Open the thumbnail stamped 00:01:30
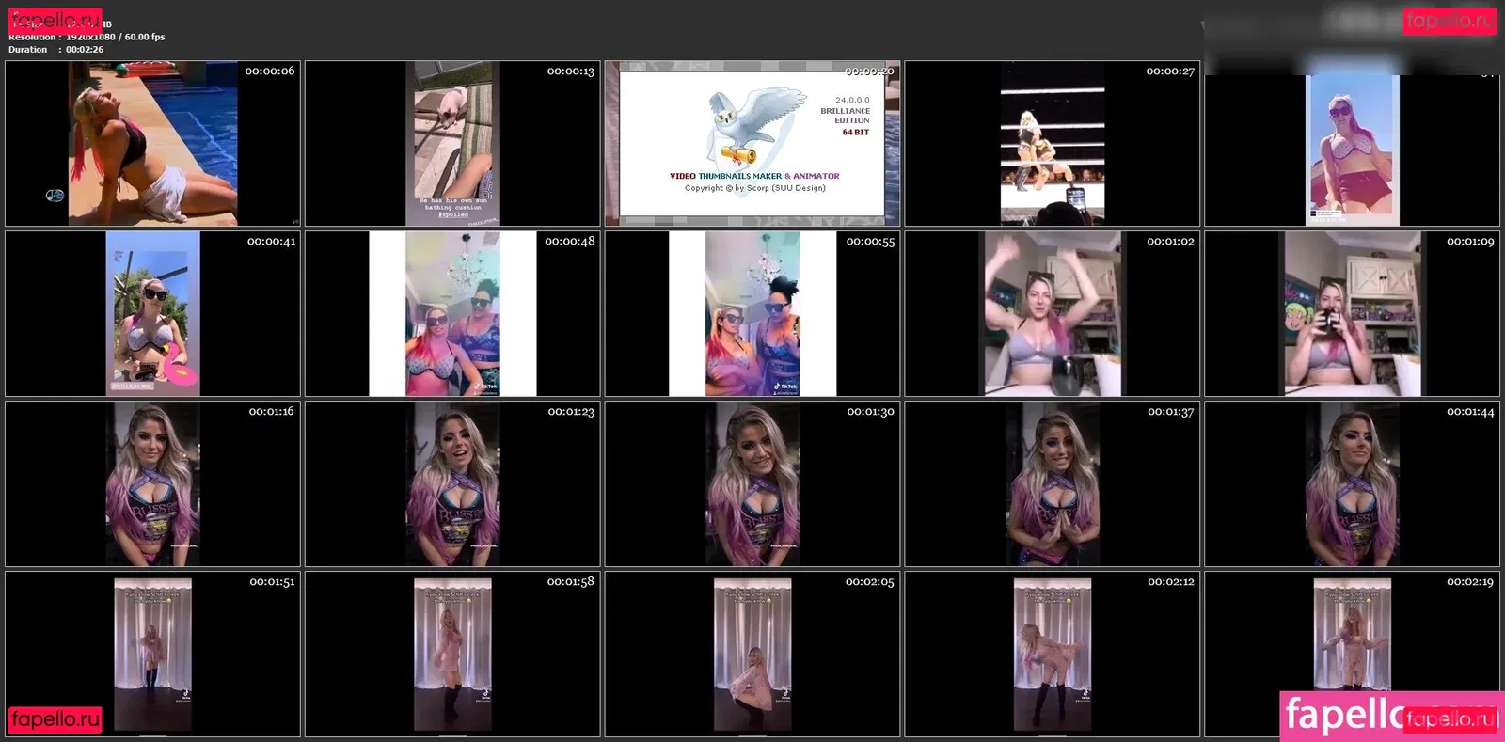Image resolution: width=1505 pixels, height=742 pixels. click(752, 483)
